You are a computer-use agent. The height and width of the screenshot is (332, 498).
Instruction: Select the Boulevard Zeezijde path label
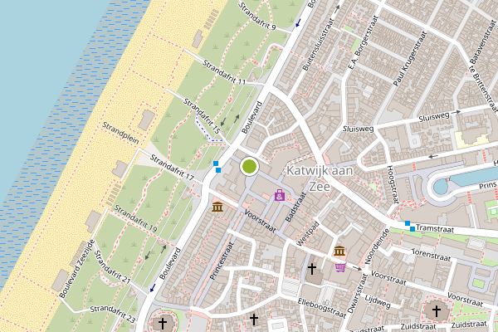tap(77, 269)
